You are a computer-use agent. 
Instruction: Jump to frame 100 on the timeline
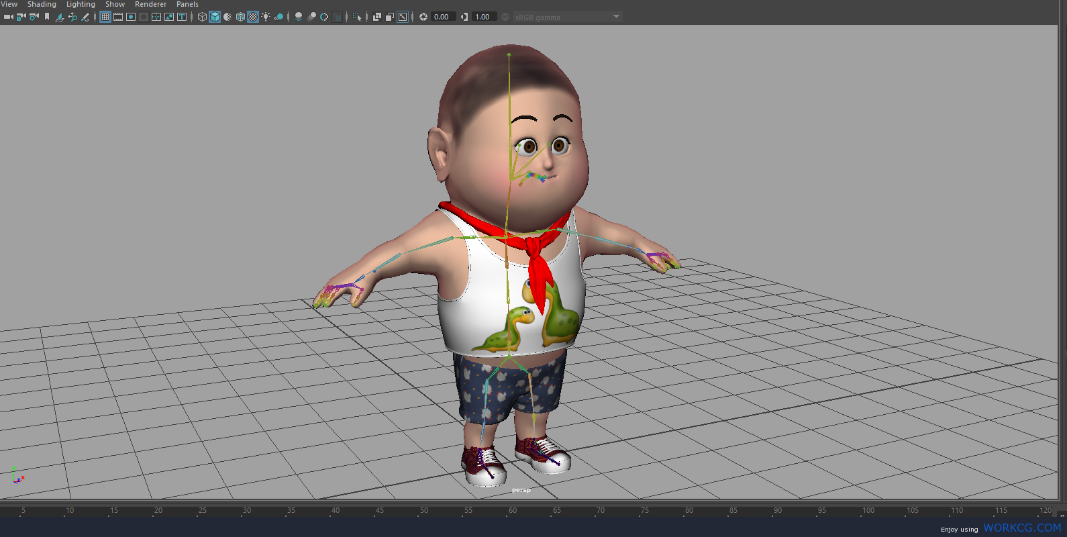(868, 511)
